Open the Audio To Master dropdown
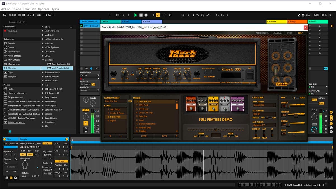Image resolution: width=336 pixels, height=189 pixels. (90, 90)
